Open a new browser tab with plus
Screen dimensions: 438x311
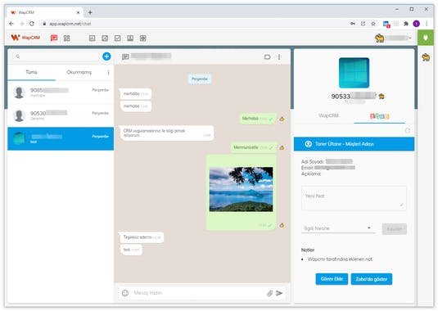click(90, 12)
